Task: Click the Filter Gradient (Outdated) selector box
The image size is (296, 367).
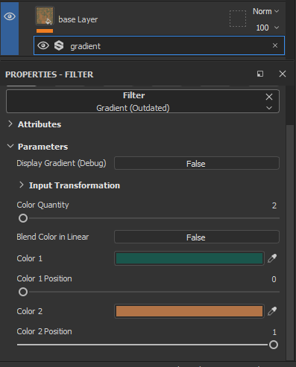Action: point(142,101)
